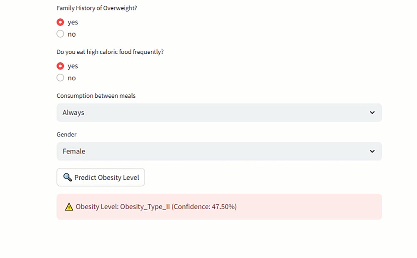Click the 'Consumption between meals' field label

[x=96, y=96]
